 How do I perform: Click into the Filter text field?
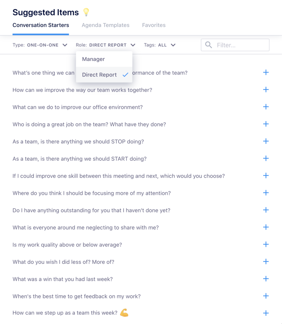click(235, 45)
